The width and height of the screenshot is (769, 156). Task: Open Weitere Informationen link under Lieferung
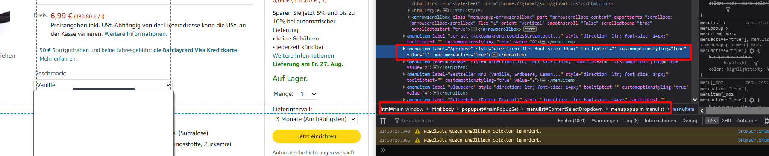point(303,56)
